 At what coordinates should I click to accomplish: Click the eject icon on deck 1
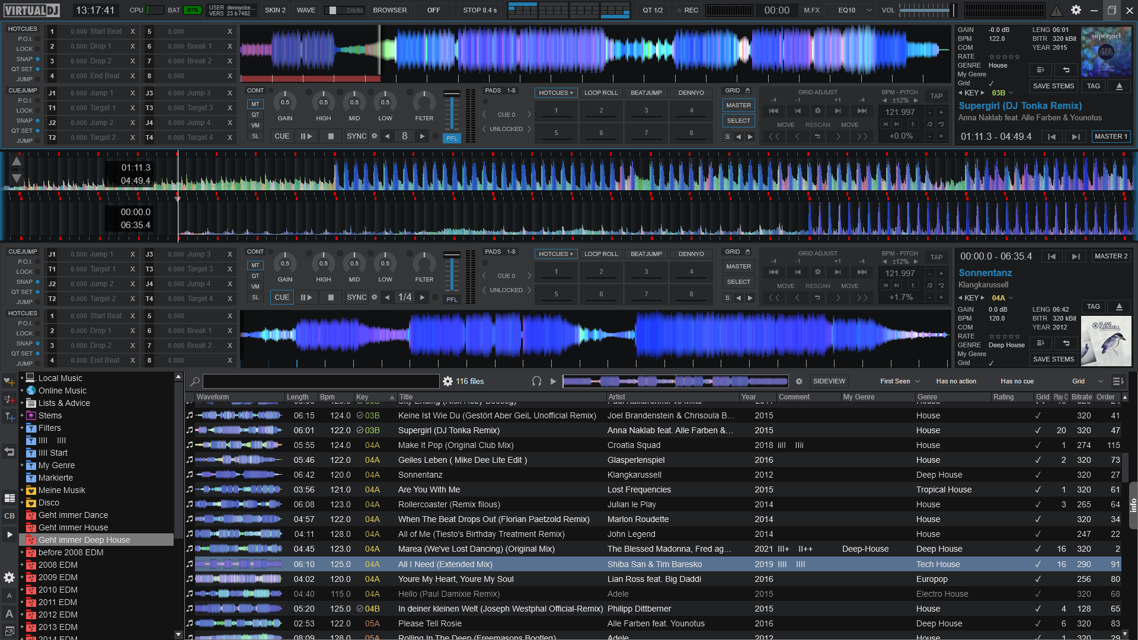[x=1119, y=87]
